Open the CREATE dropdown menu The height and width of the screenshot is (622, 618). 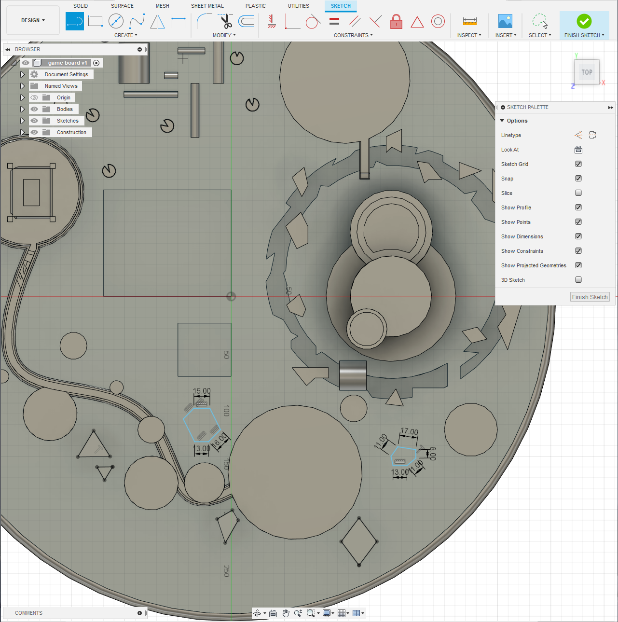[126, 35]
